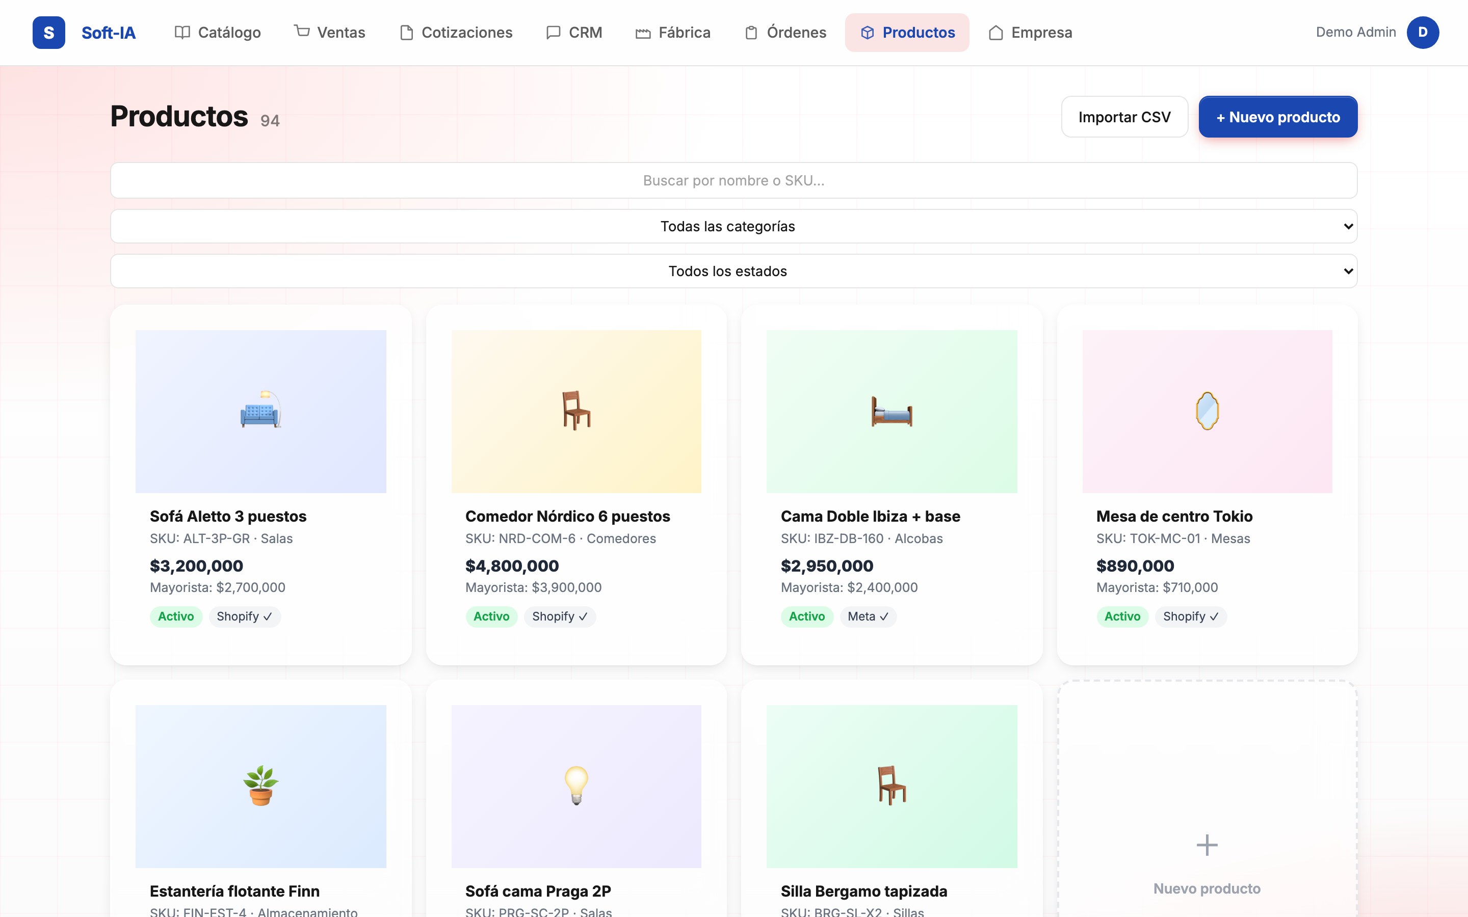Open the Catálogo menu item
Viewport: 1468px width, 917px height.
click(x=218, y=32)
